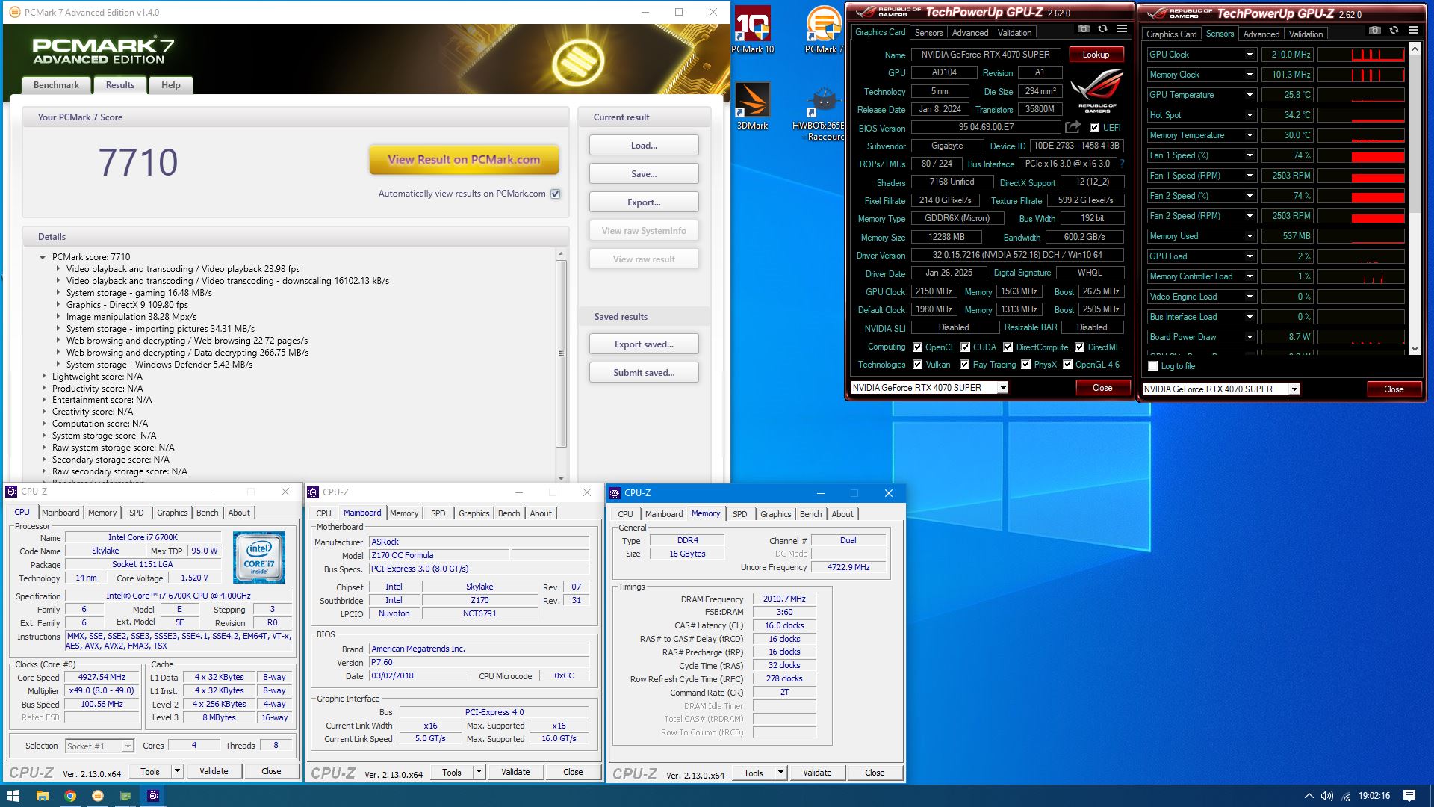Open the PCMark 7 desktop shortcut
This screenshot has height=807, width=1434.
pos(824,30)
